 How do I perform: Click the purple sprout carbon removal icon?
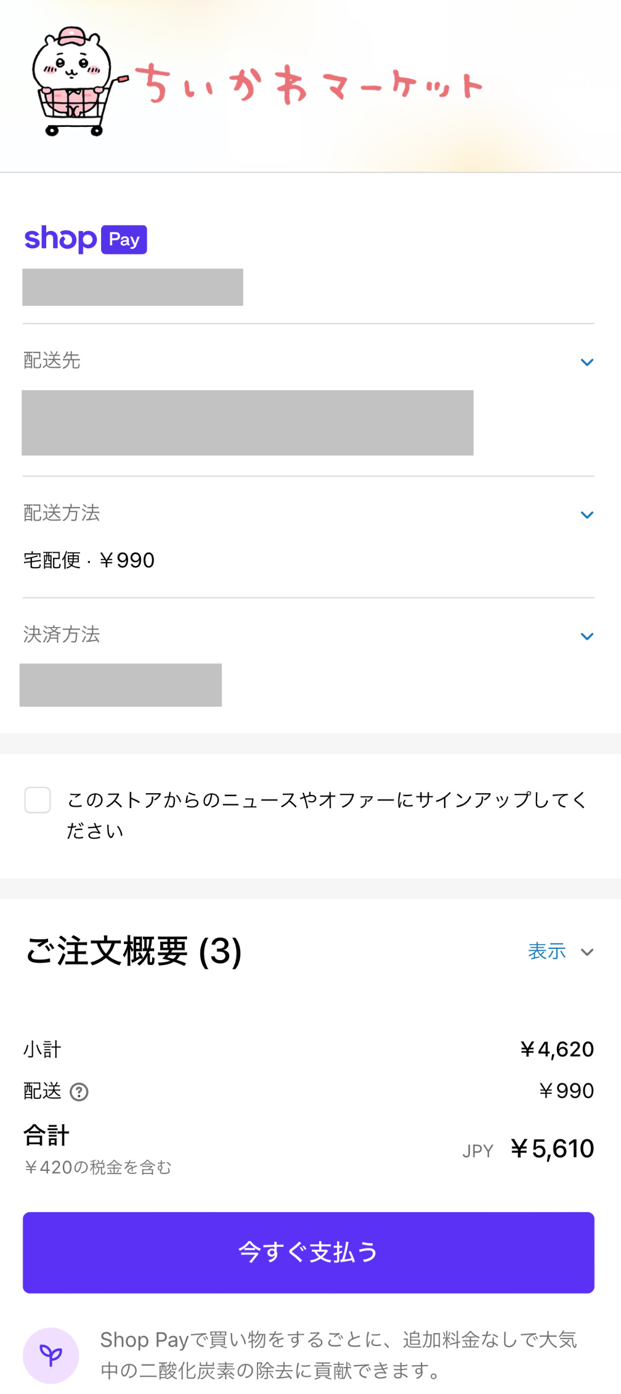[x=51, y=1355]
